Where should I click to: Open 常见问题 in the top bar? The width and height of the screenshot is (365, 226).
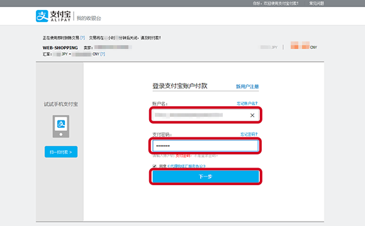click(317, 3)
